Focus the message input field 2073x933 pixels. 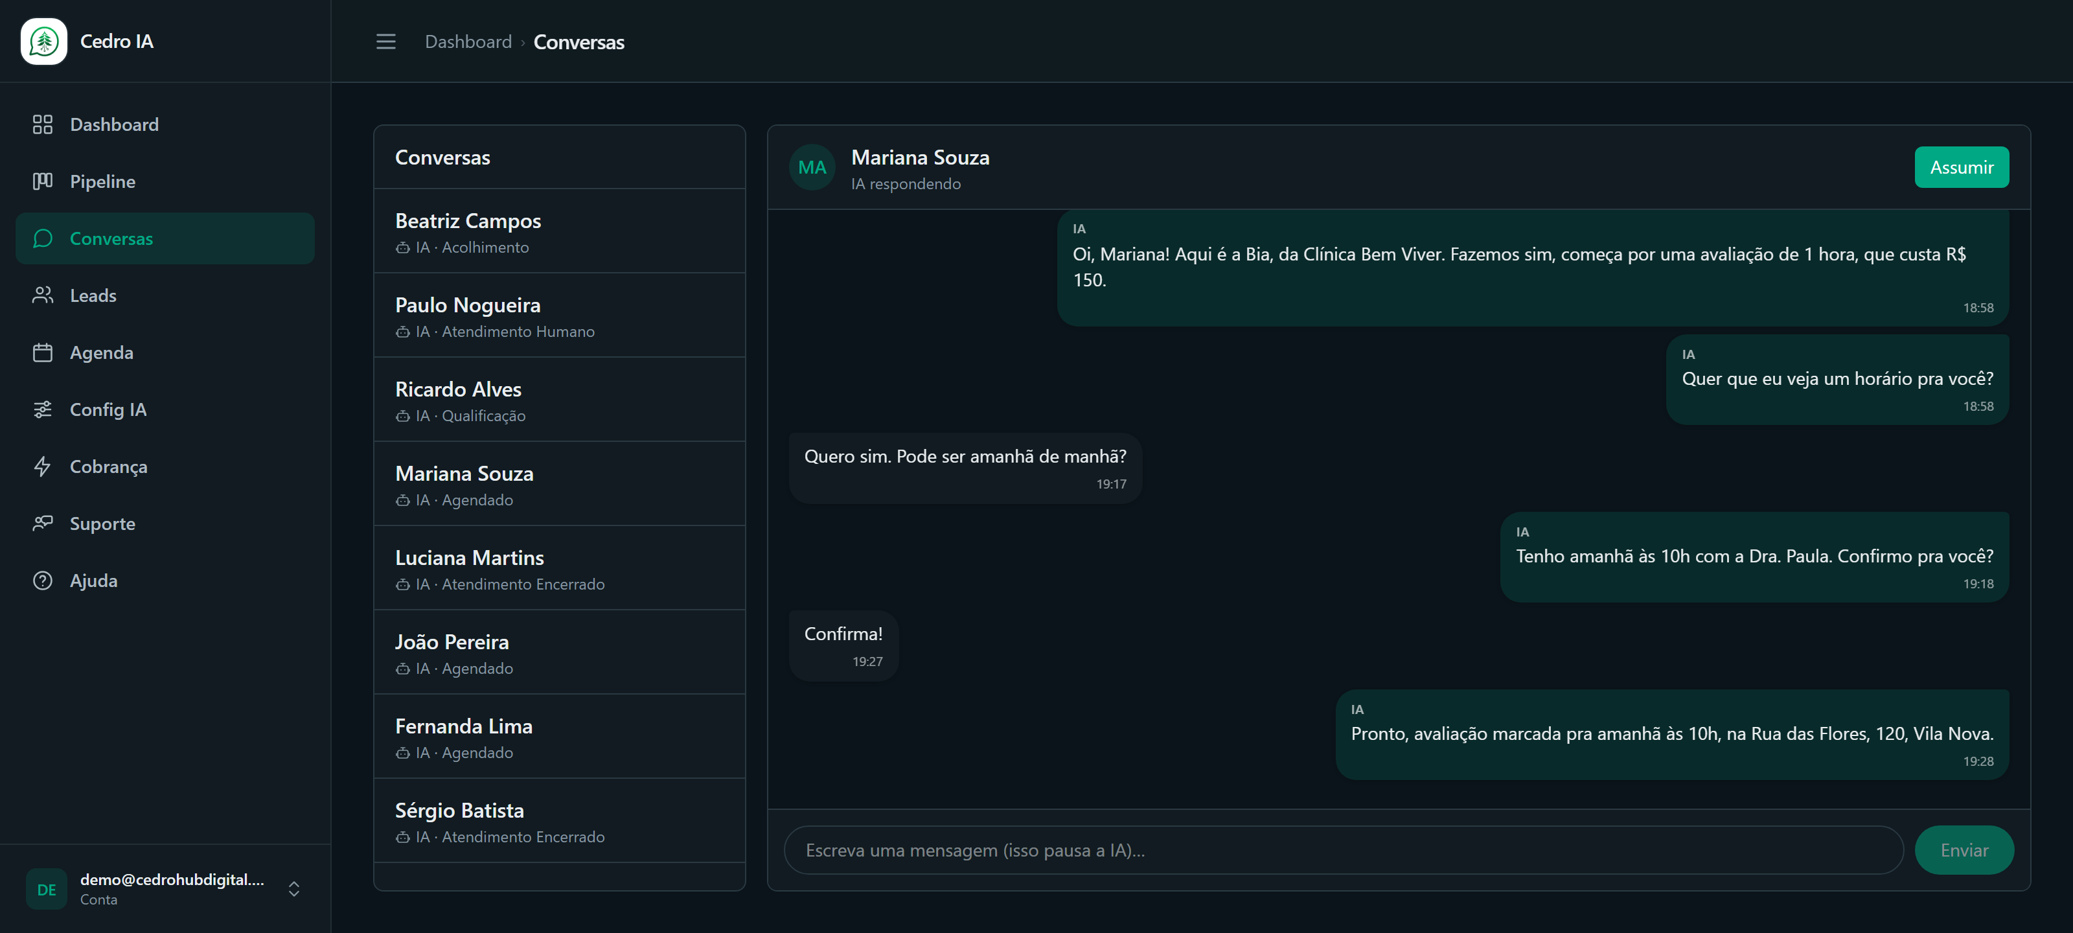[x=1343, y=850]
